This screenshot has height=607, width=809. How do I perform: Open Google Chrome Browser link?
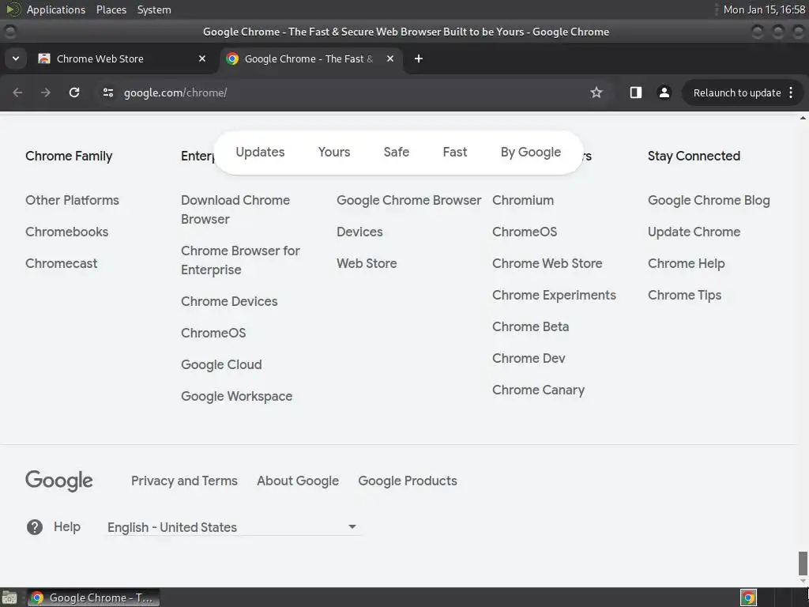coord(408,200)
